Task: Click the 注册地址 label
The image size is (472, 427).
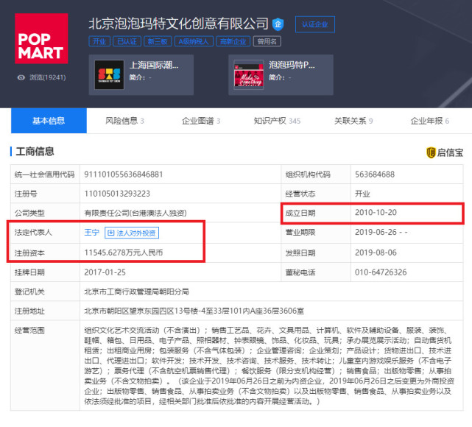Action: tap(29, 311)
